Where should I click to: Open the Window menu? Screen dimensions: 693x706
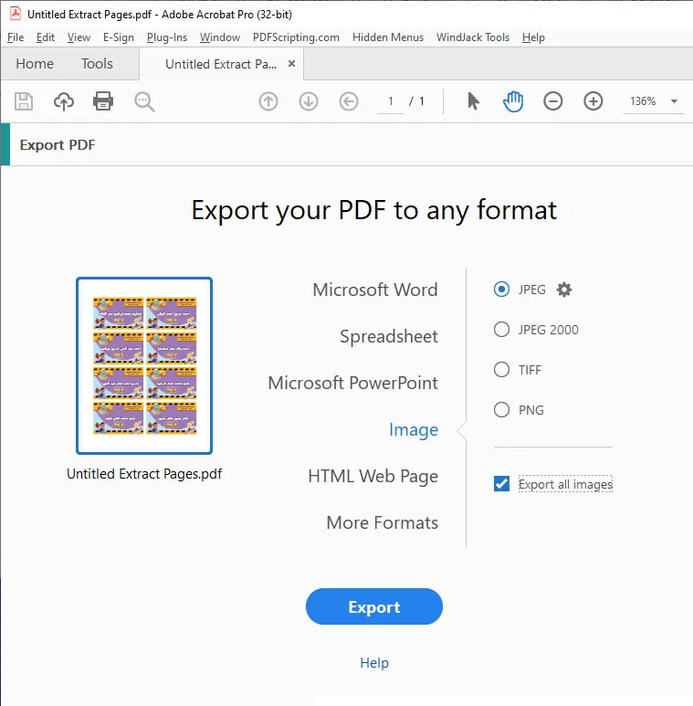point(220,37)
